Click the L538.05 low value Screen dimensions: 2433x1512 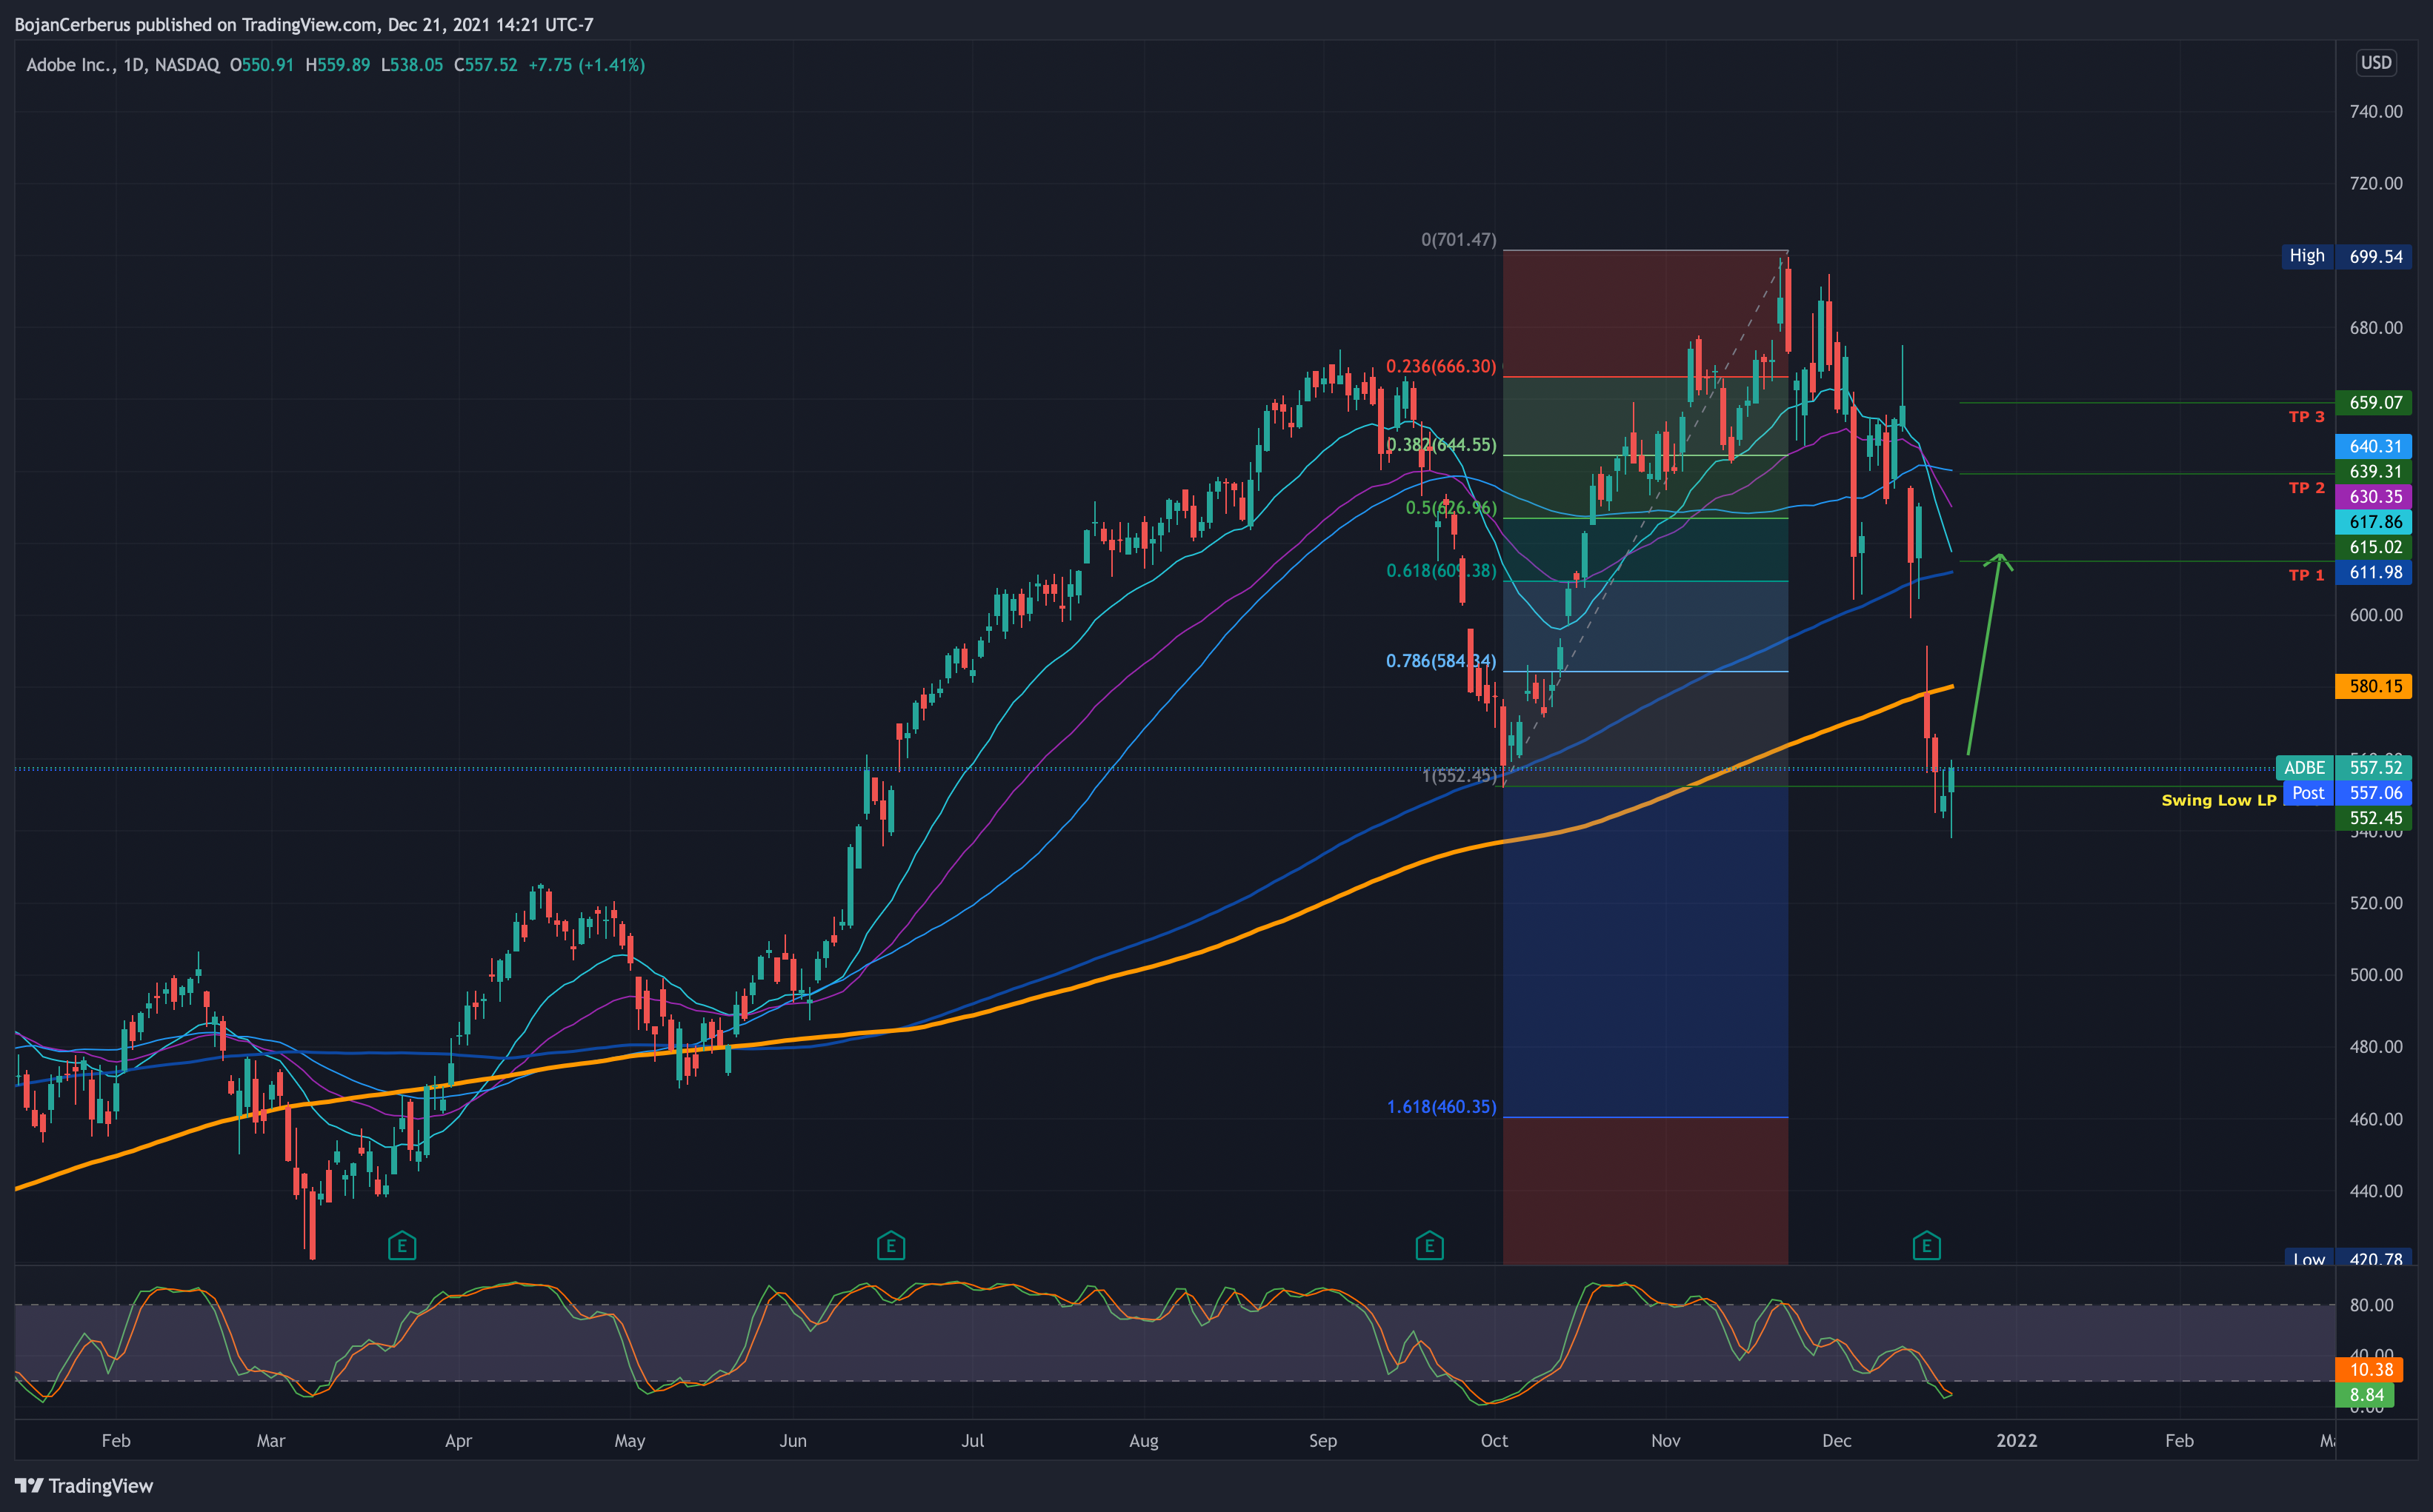pyautogui.click(x=411, y=65)
